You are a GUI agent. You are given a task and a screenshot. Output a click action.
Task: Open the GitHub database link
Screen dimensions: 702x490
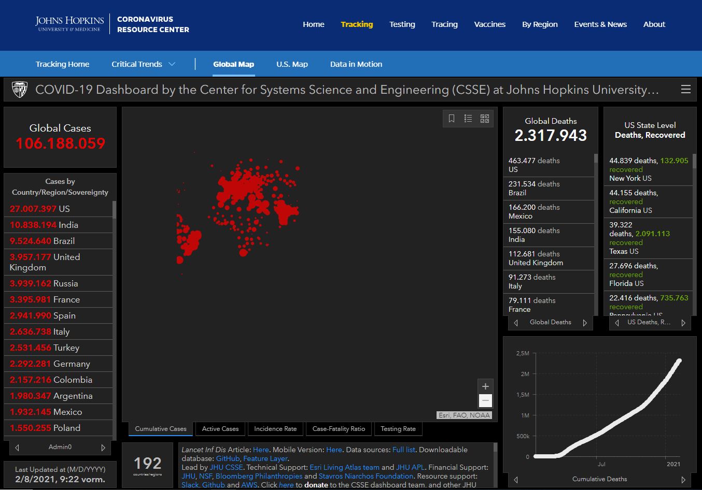coord(228,458)
